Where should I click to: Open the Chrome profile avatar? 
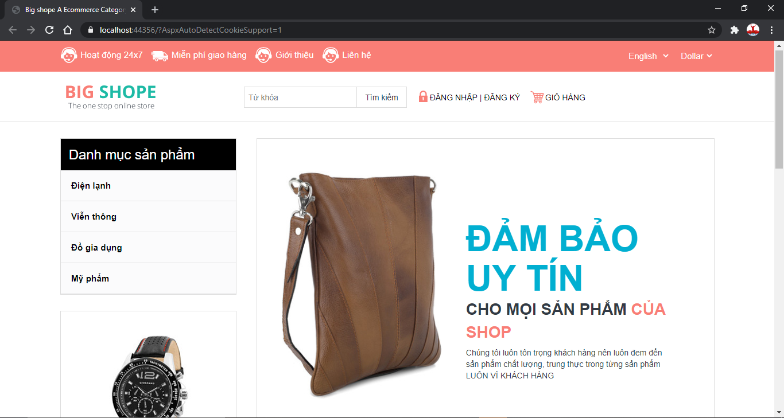pyautogui.click(x=753, y=30)
